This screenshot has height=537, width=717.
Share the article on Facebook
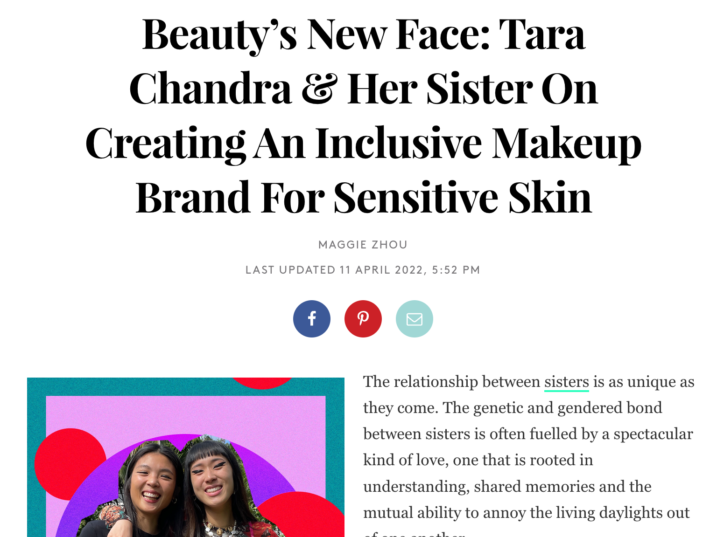pos(312,319)
